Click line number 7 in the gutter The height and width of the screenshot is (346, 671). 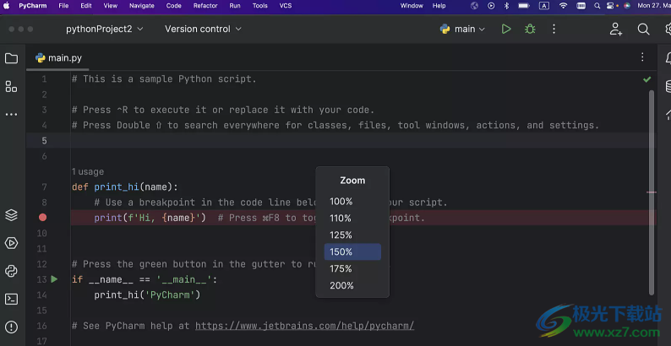[44, 187]
